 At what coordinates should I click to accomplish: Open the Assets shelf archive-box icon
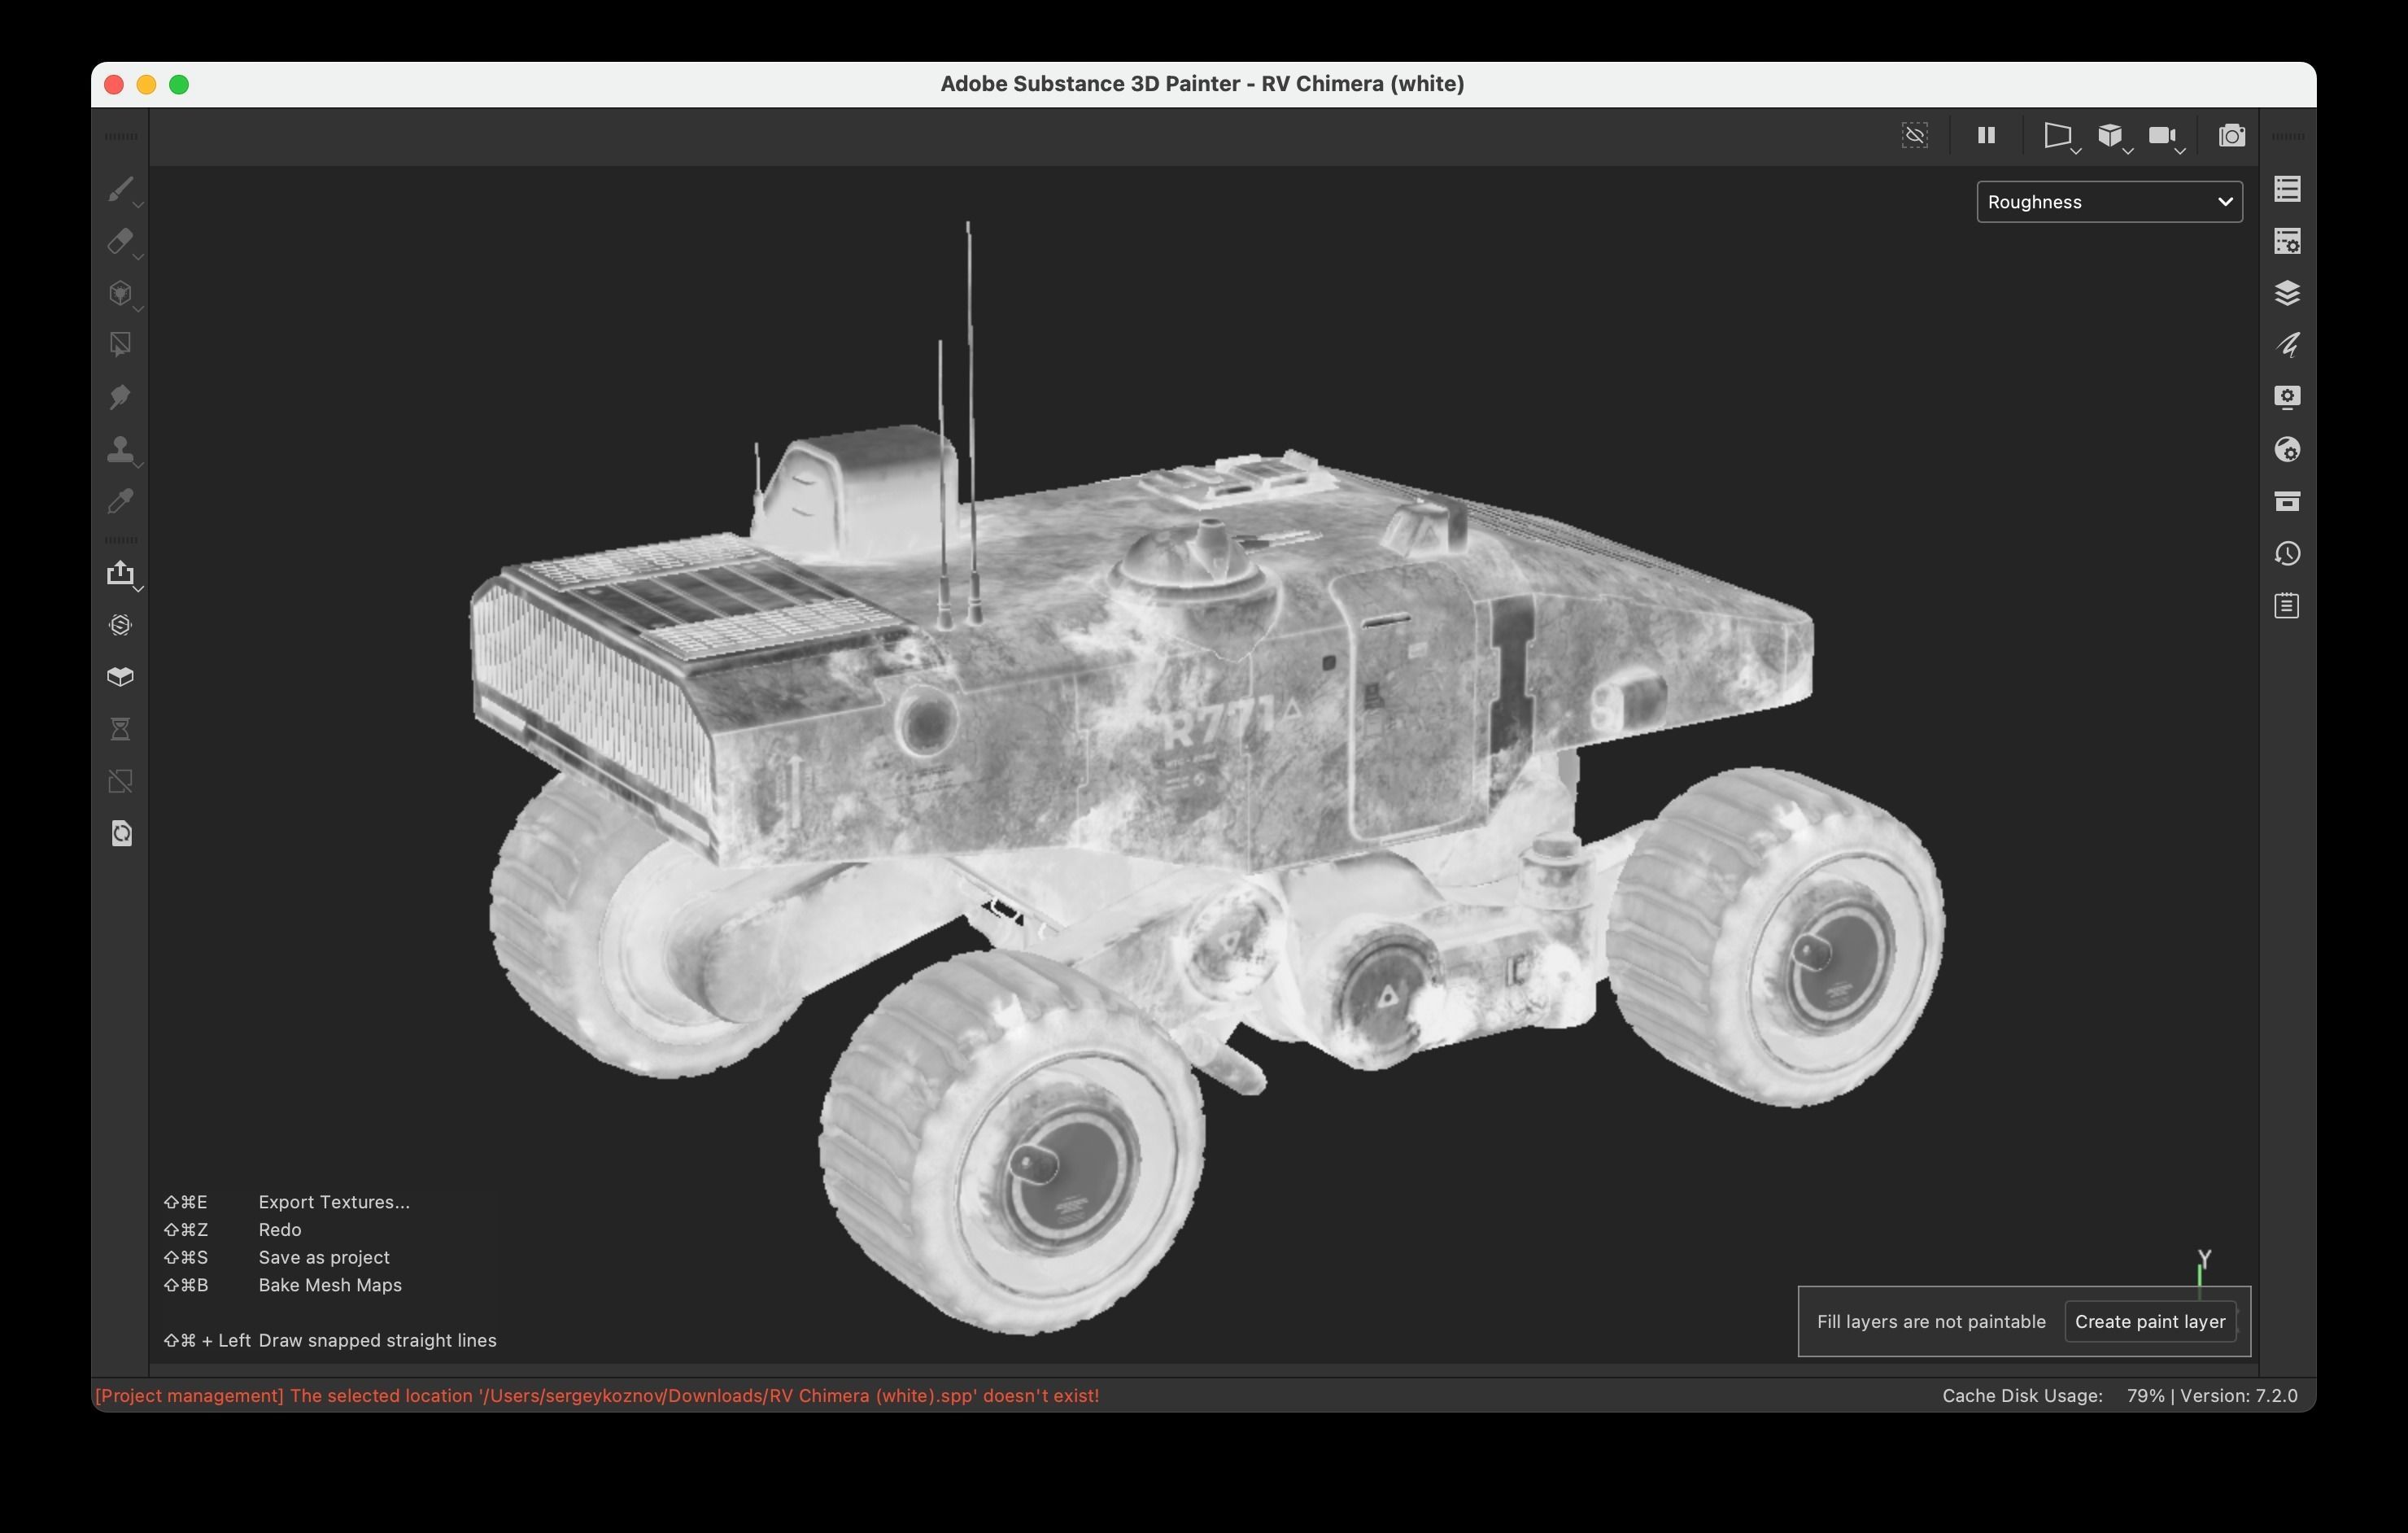coord(2287,501)
